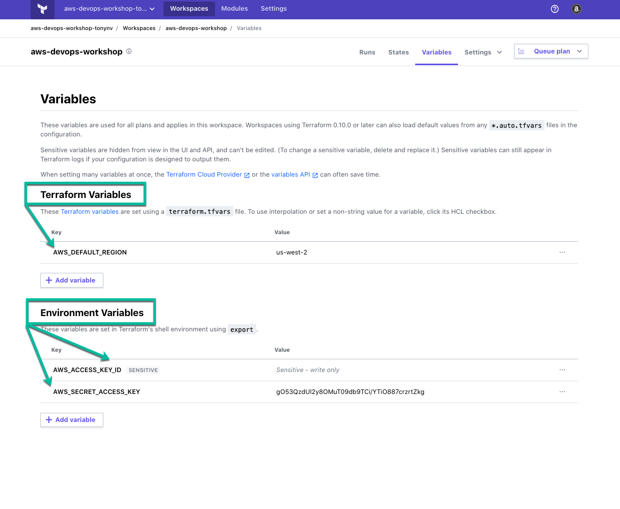Expand the organization switcher dropdown
The image size is (620, 509).
pos(109,9)
